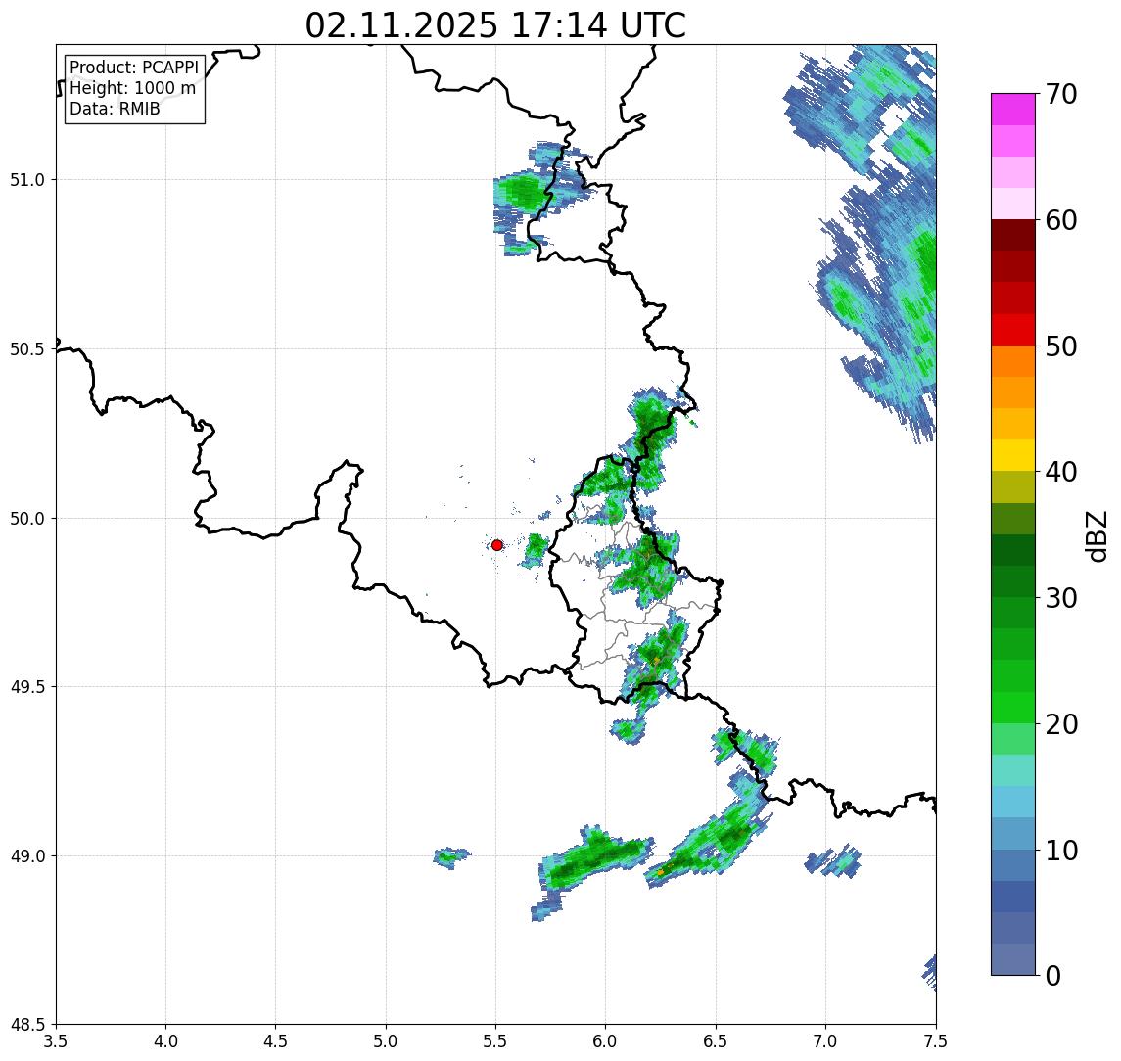
Task: Click the small echo near 49.0 latitude, 7.0 longitude
Action: click(x=832, y=860)
